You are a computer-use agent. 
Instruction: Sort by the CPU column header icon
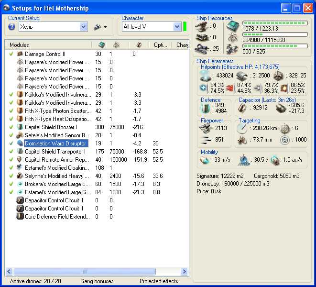click(x=101, y=45)
